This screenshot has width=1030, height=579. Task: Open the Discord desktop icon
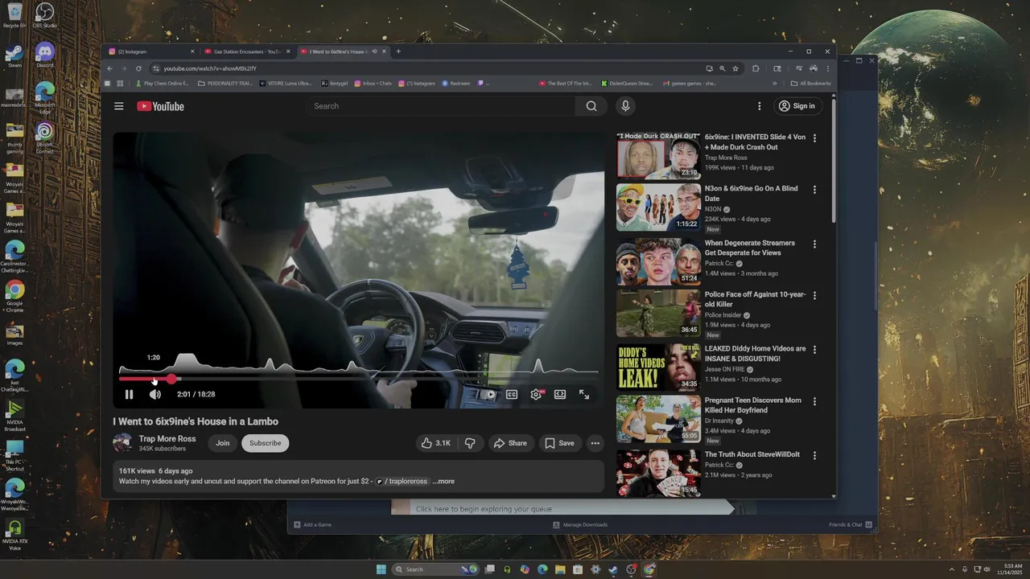[45, 55]
